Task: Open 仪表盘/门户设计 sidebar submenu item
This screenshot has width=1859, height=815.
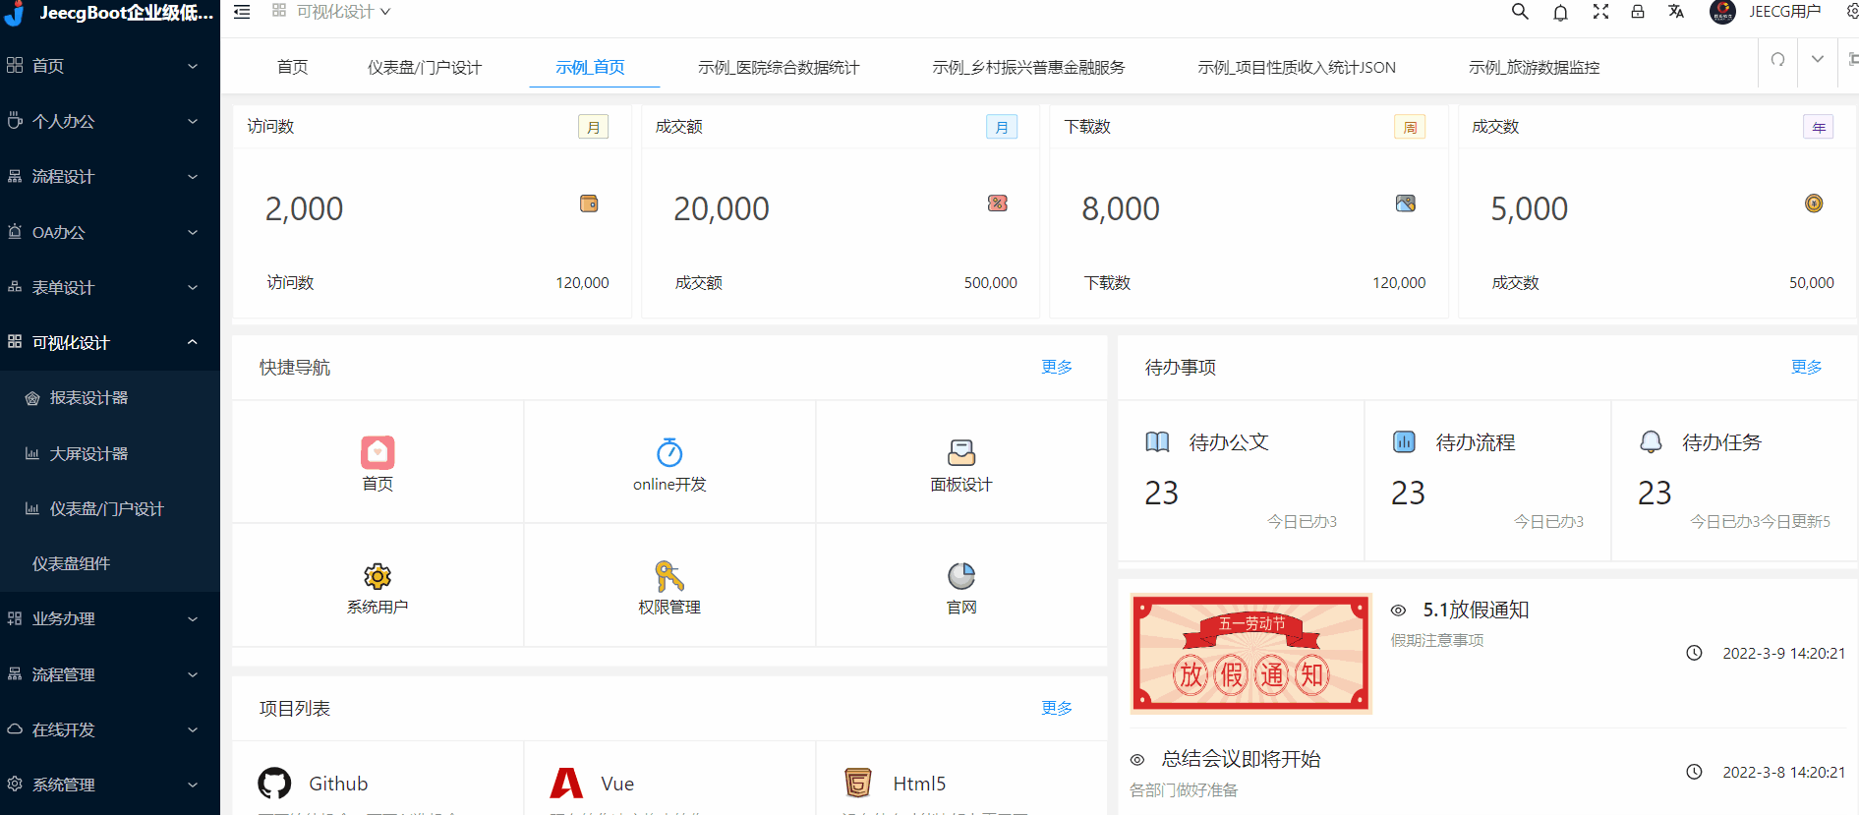Action: (110, 508)
